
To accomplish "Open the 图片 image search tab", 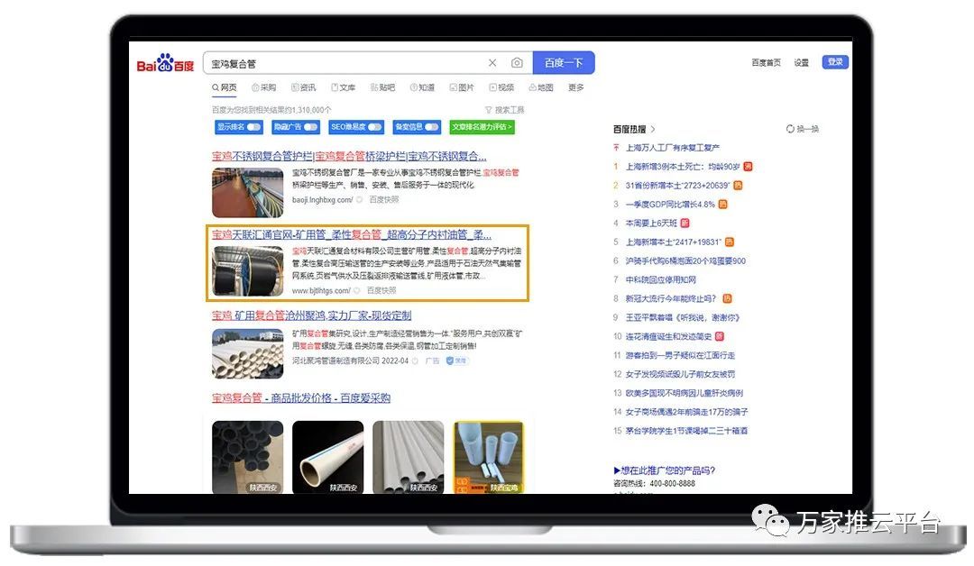I will (x=461, y=87).
